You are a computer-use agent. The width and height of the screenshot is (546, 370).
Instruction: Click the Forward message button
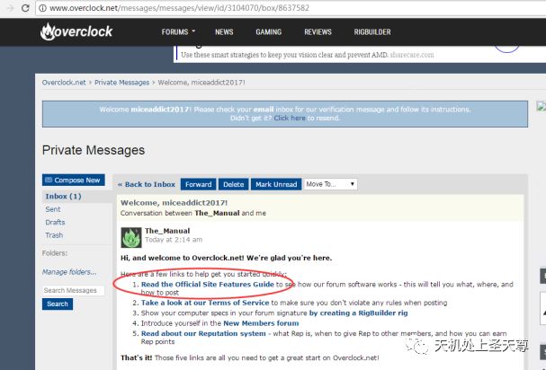pyautogui.click(x=198, y=184)
